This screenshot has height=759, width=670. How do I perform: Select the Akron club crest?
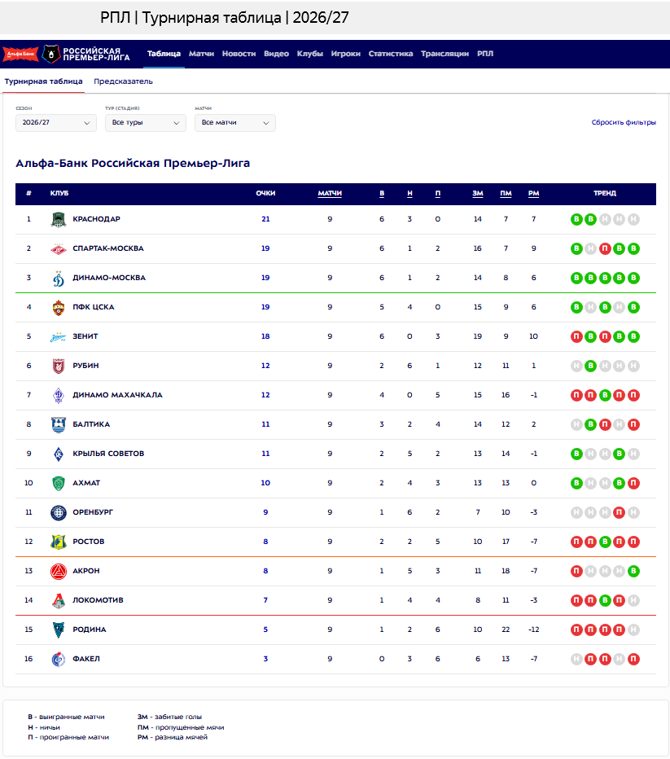[x=59, y=571]
